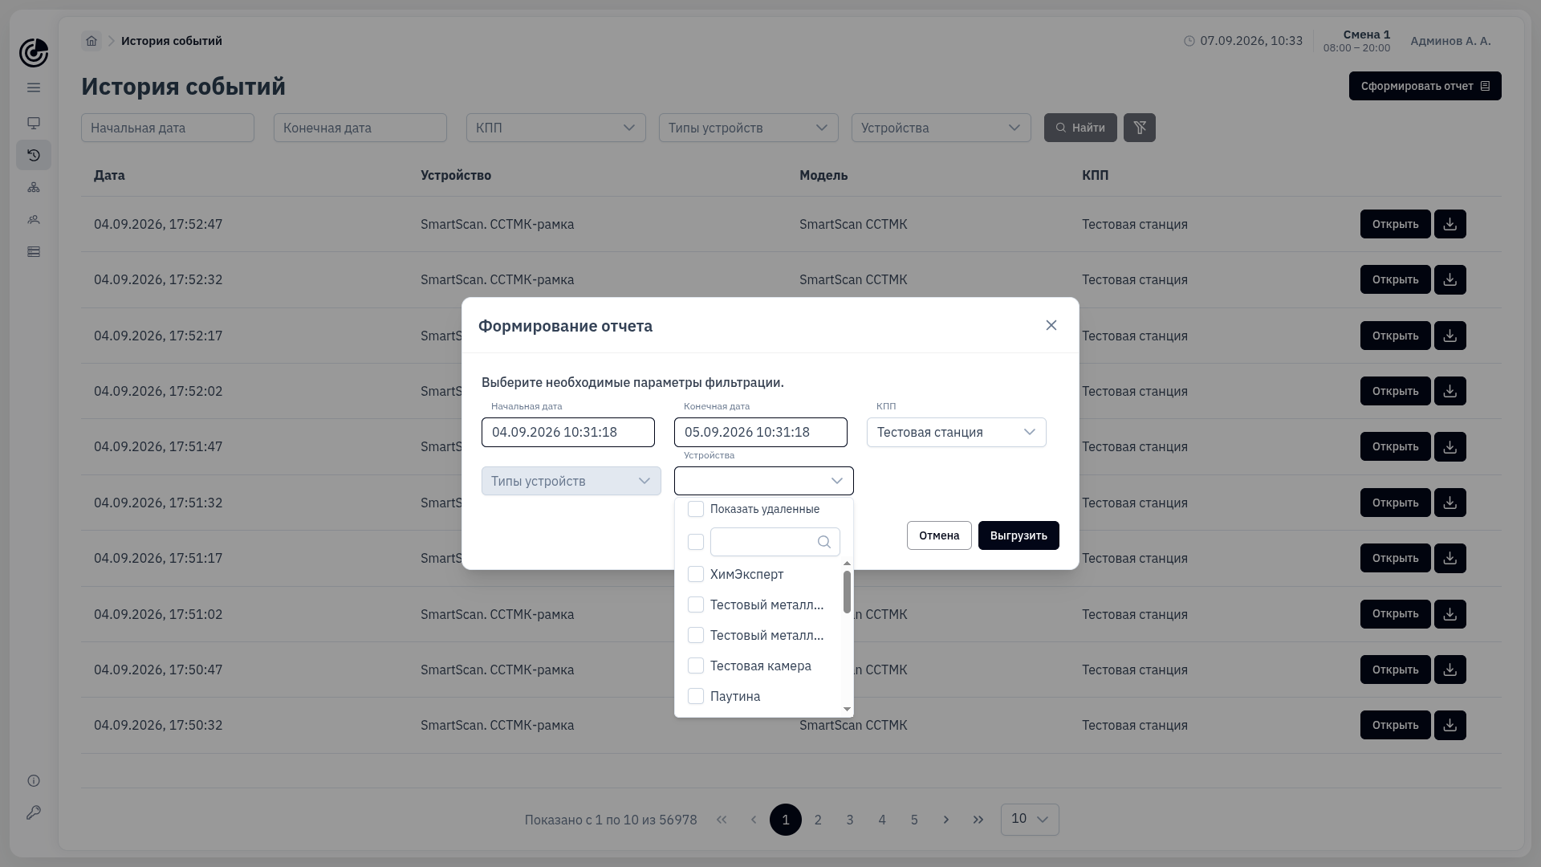The image size is (1541, 867).
Task: Go to page 2
Action: (818, 820)
